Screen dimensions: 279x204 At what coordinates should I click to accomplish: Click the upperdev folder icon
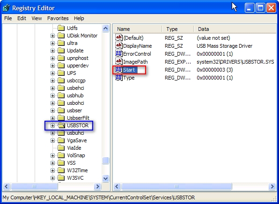tap(61, 66)
